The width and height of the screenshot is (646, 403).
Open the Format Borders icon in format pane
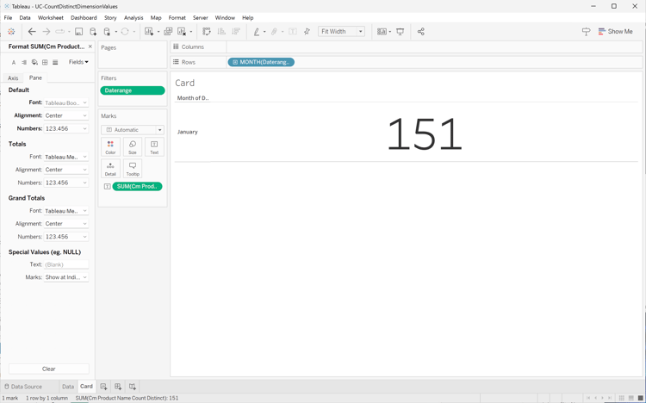(x=45, y=62)
